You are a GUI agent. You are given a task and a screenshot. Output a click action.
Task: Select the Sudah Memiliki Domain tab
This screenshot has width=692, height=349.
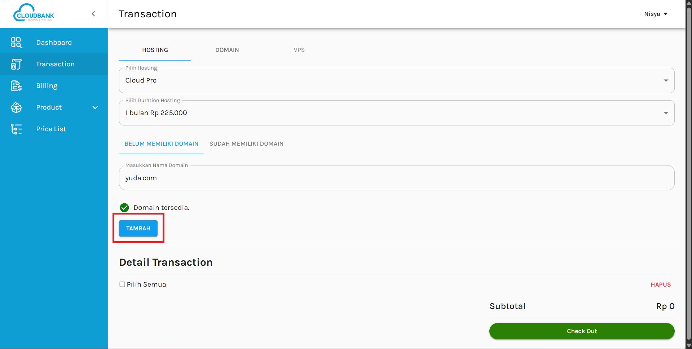coord(246,144)
